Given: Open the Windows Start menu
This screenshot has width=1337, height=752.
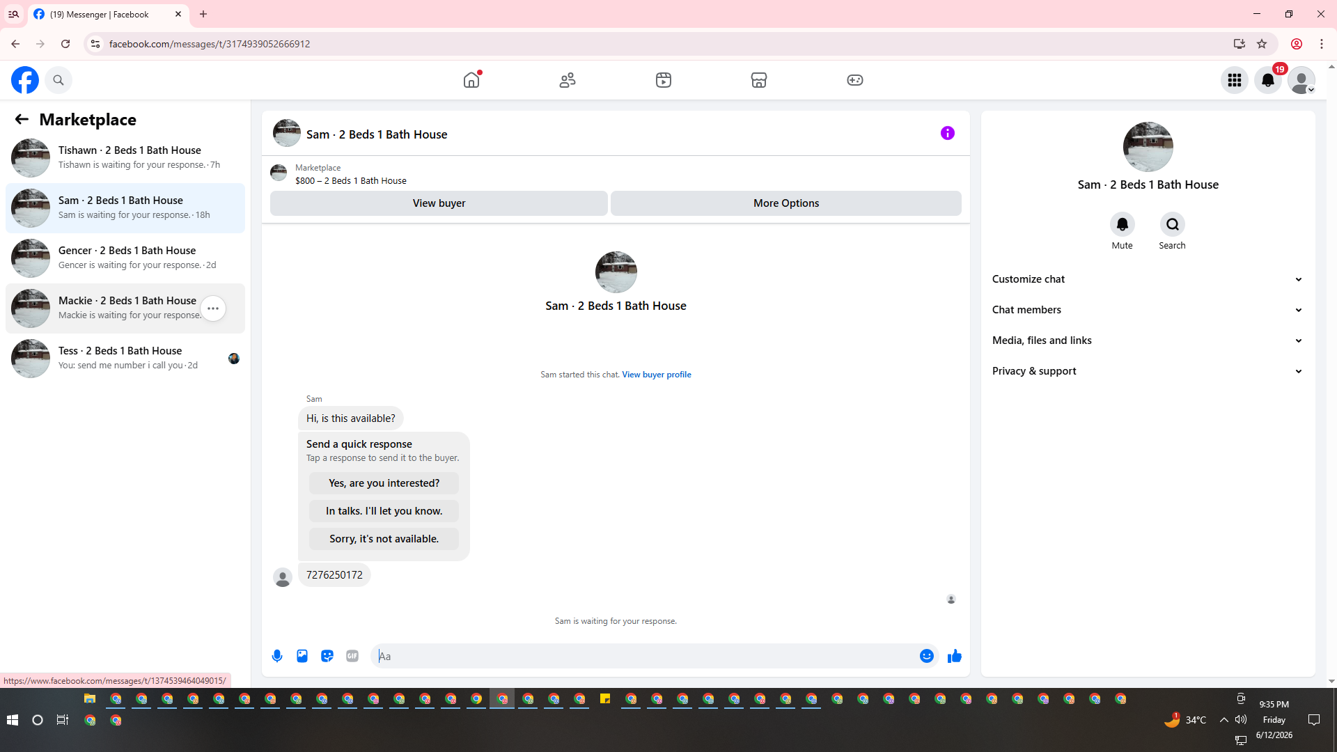Looking at the screenshot, I should [x=12, y=720].
